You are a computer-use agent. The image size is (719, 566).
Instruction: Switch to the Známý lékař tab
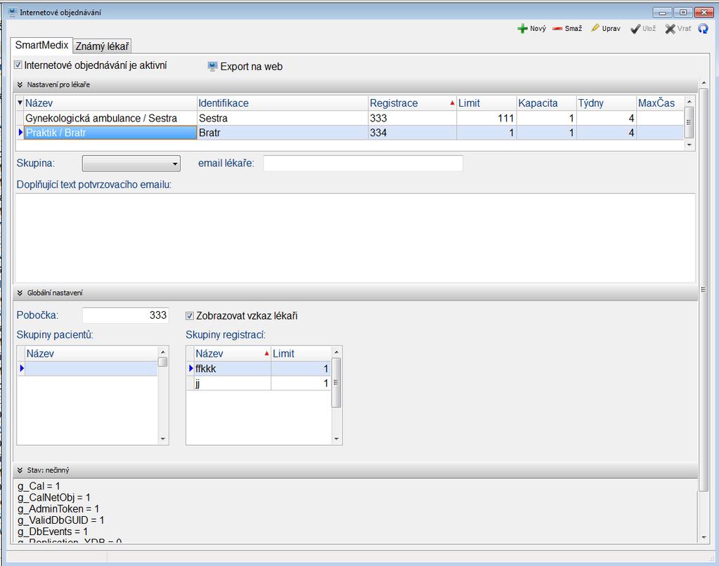coord(102,46)
